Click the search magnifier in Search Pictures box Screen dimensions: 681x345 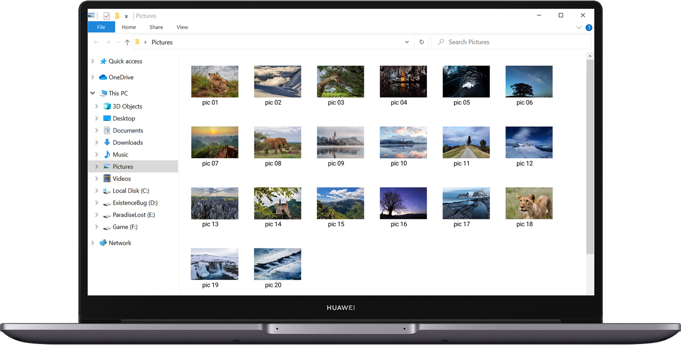pos(441,41)
